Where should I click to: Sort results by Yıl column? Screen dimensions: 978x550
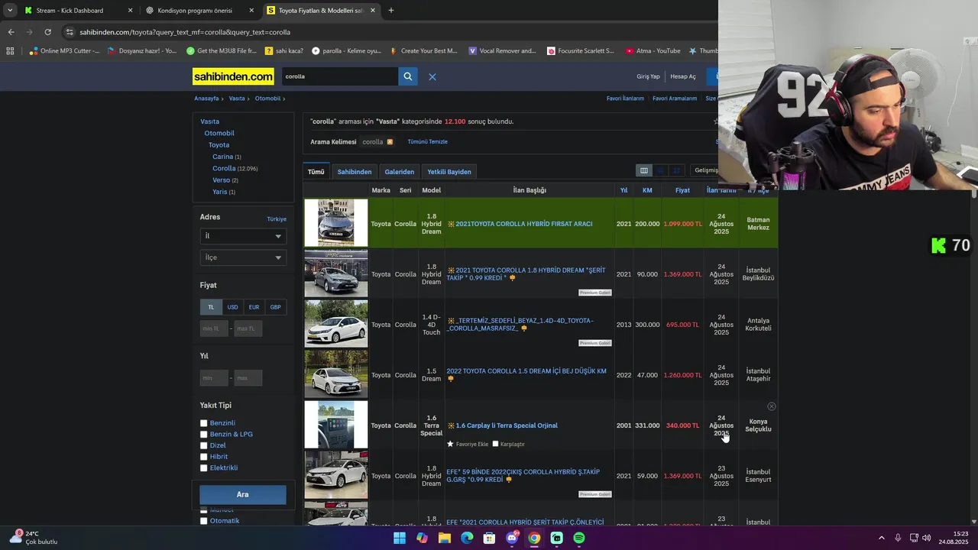[623, 190]
